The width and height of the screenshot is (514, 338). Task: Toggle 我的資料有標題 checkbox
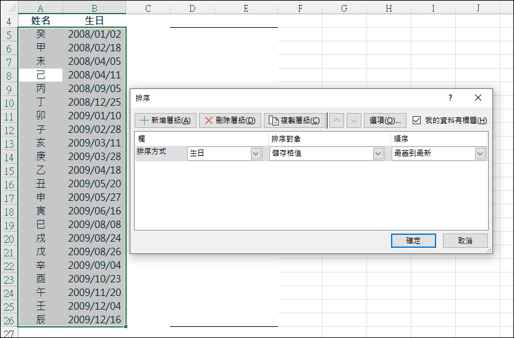[x=416, y=120]
